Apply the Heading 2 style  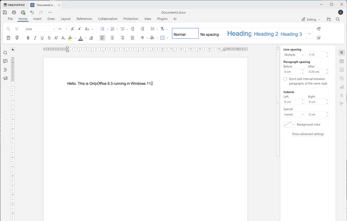click(x=266, y=33)
